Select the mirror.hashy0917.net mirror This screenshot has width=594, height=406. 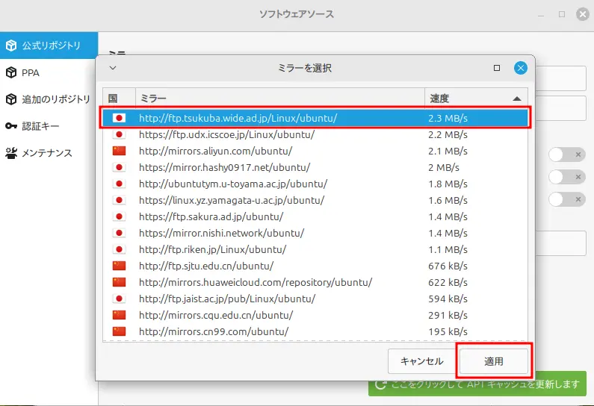coord(315,167)
